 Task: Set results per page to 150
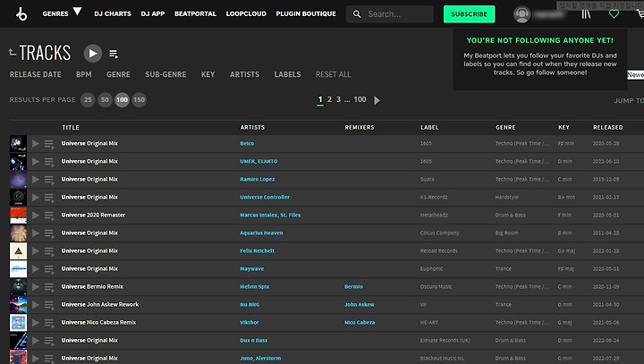(139, 100)
